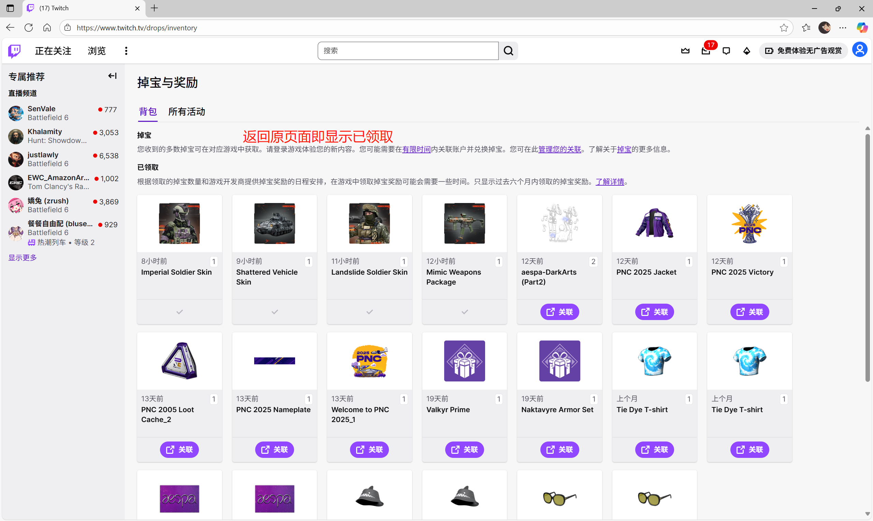Open Khalamity channel in sidebar

63,136
